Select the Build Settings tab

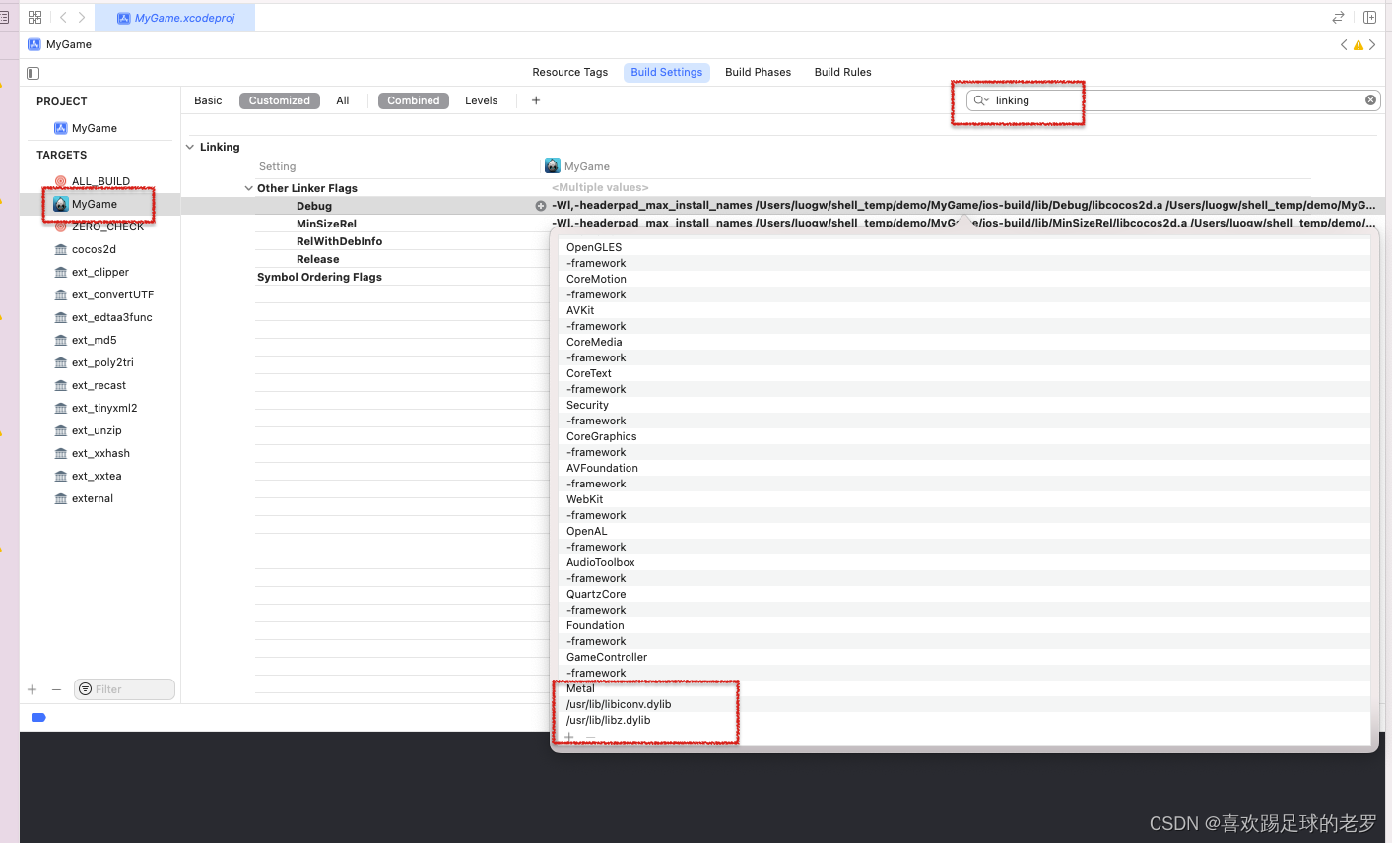[667, 72]
